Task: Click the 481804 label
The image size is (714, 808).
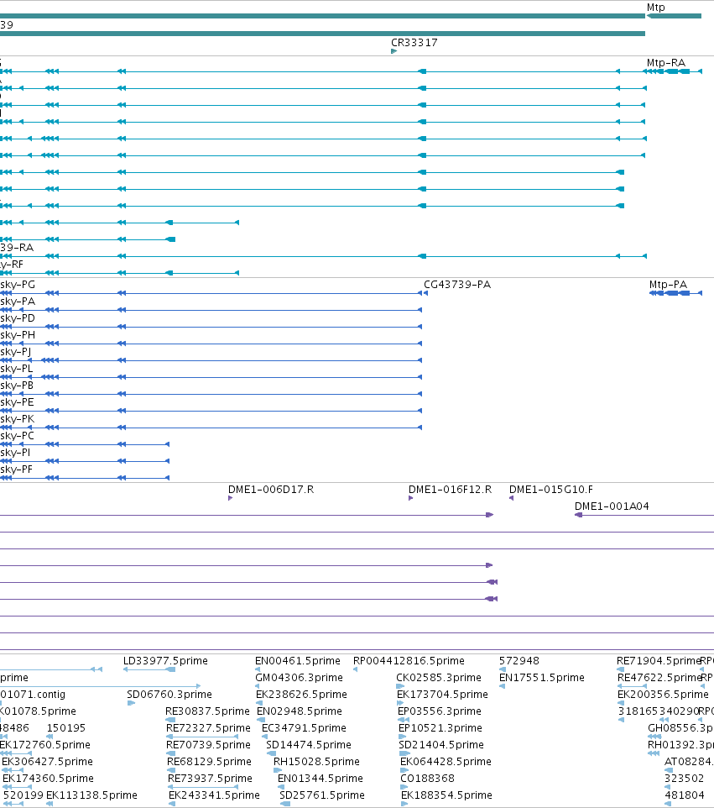Action: tap(685, 795)
